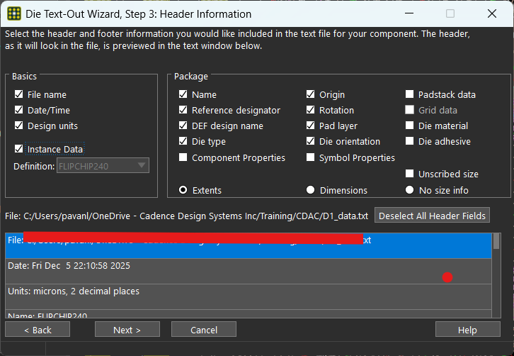Return to previous step with Back
This screenshot has height=356, width=514.
click(37, 330)
